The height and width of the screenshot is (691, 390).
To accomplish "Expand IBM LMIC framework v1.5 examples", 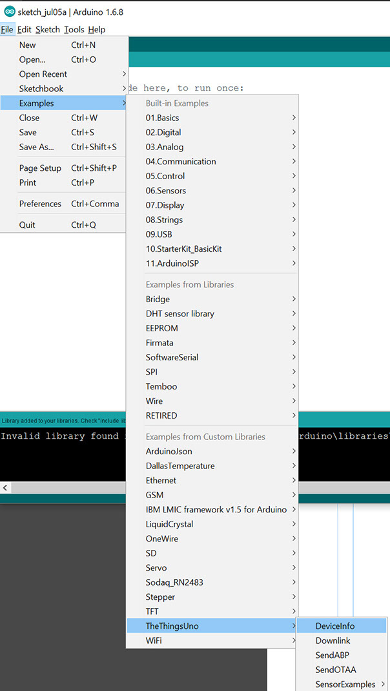I will coord(212,509).
